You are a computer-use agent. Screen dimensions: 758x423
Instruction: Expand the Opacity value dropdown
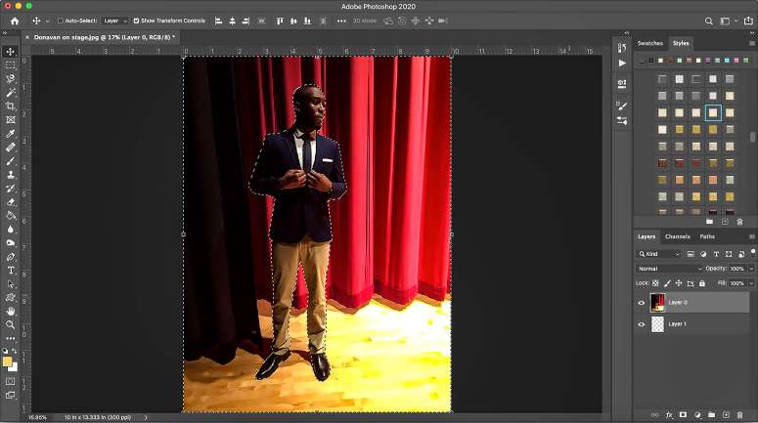point(749,268)
